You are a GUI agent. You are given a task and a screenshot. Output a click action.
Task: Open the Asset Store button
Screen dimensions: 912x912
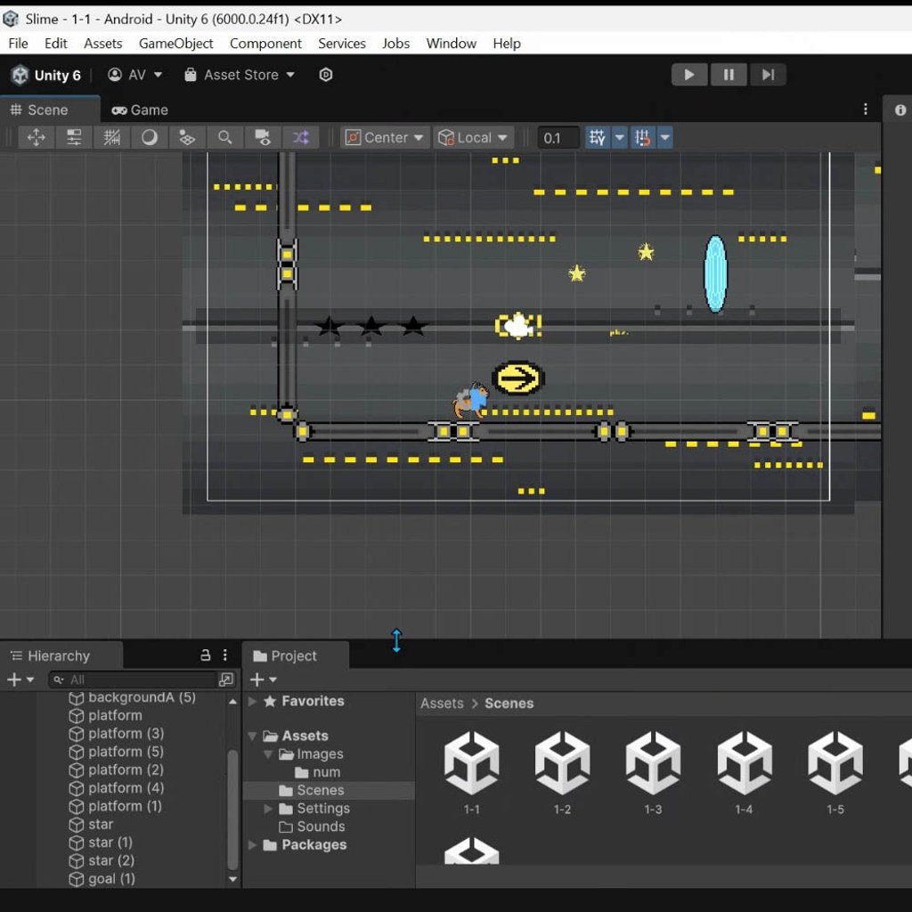tap(240, 75)
